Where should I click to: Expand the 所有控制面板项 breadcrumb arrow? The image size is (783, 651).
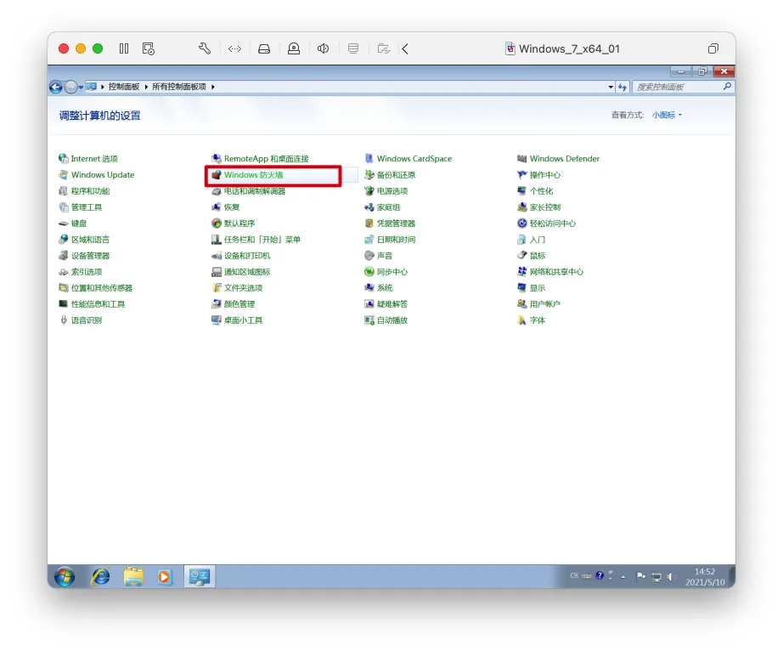point(212,87)
